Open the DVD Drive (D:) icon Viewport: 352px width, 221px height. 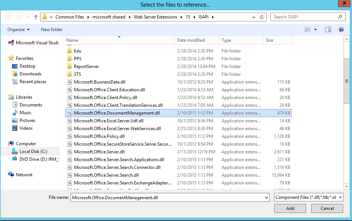pyautogui.click(x=15, y=159)
